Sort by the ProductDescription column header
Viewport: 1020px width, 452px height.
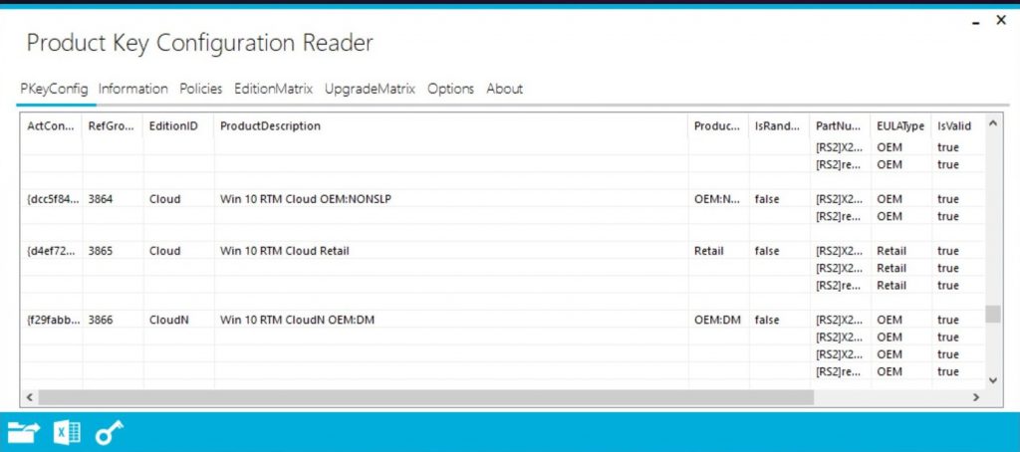451,126
